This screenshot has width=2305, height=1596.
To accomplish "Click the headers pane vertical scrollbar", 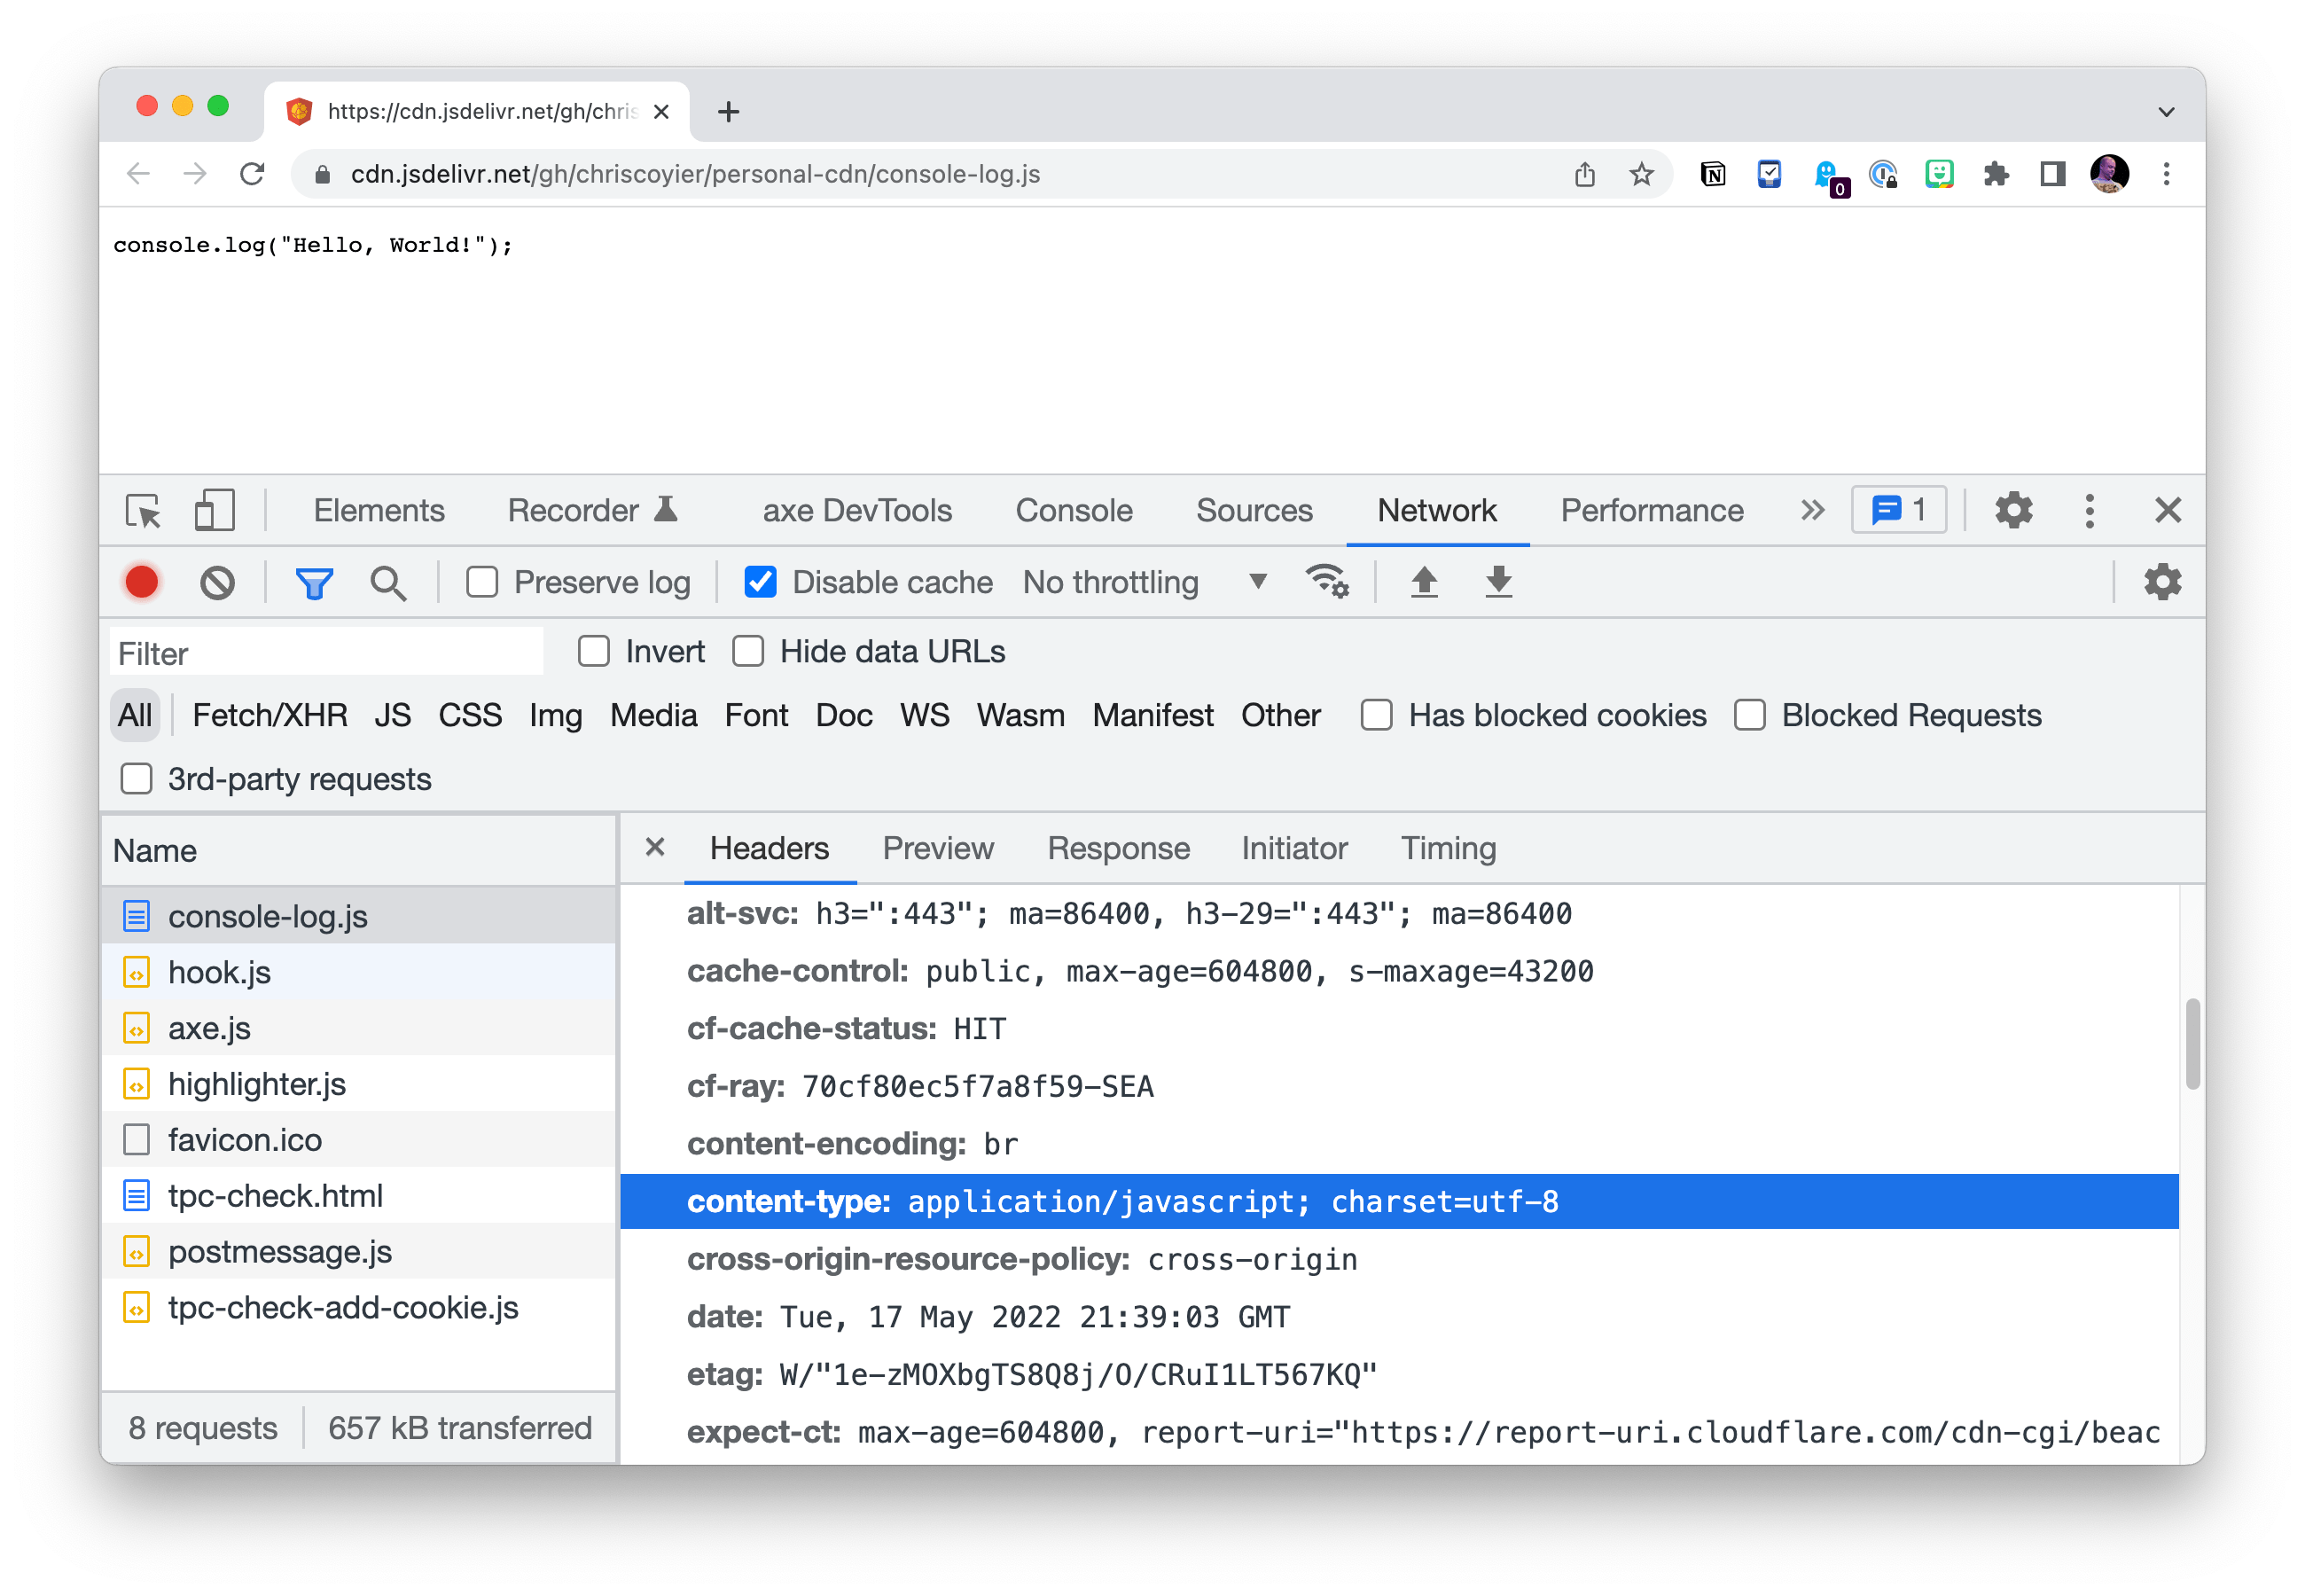I will (x=2192, y=1044).
